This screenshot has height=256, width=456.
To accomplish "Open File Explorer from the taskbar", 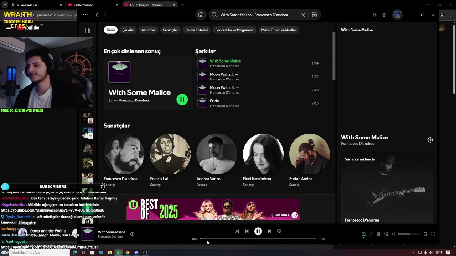I will point(110,252).
